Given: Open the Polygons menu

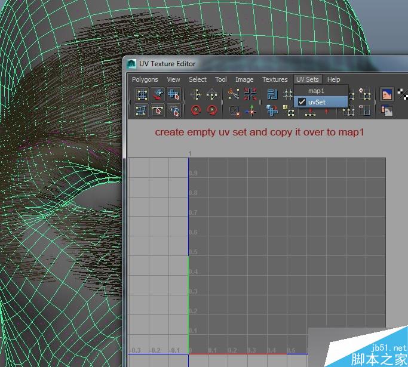Looking at the screenshot, I should coord(145,79).
